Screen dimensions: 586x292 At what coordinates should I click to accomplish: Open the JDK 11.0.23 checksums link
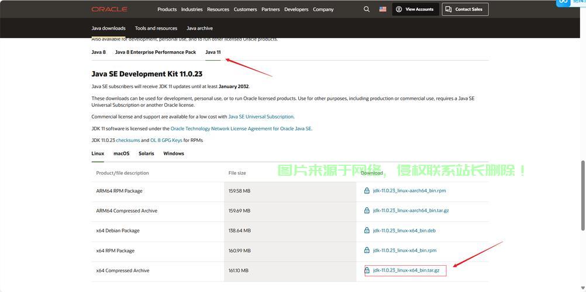(x=128, y=140)
